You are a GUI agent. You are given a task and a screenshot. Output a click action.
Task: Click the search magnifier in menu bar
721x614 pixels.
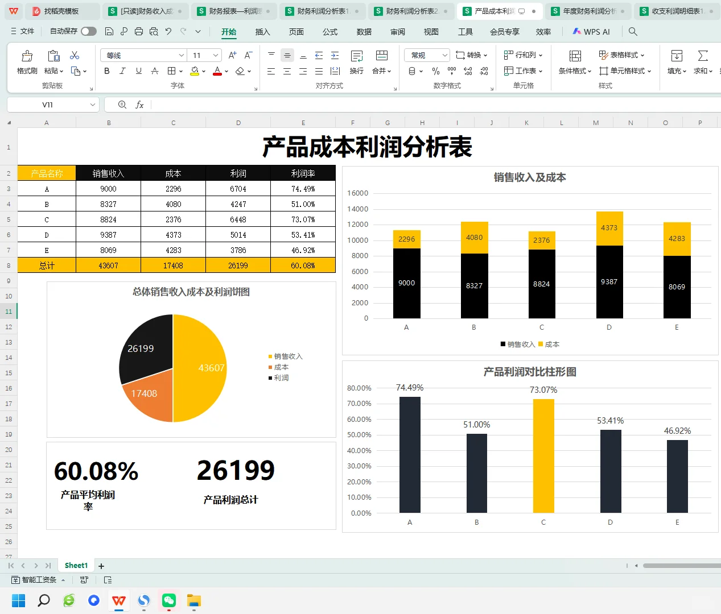click(633, 32)
